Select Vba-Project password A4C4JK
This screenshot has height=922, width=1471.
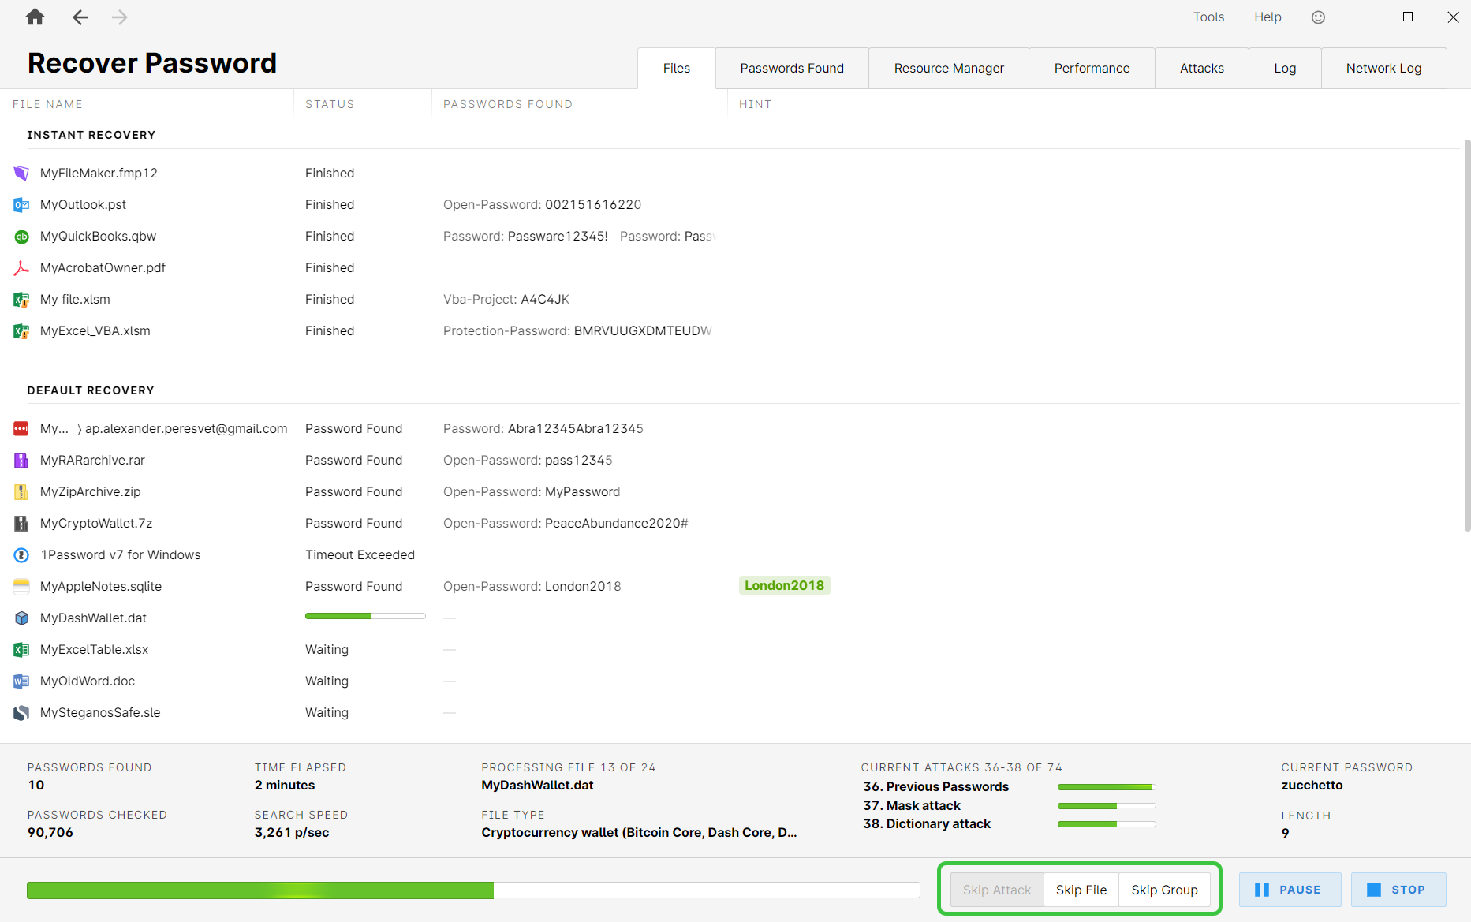545,299
